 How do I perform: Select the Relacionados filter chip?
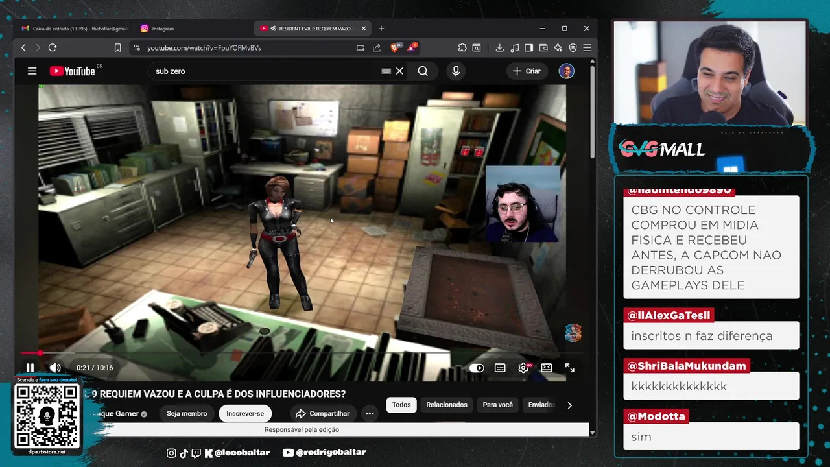click(x=447, y=405)
